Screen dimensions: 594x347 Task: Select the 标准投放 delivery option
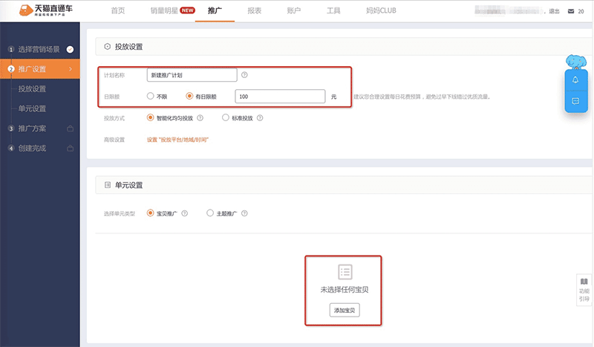pos(226,117)
